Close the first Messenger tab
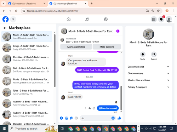This screenshot has height=132, width=177. click(44, 4)
